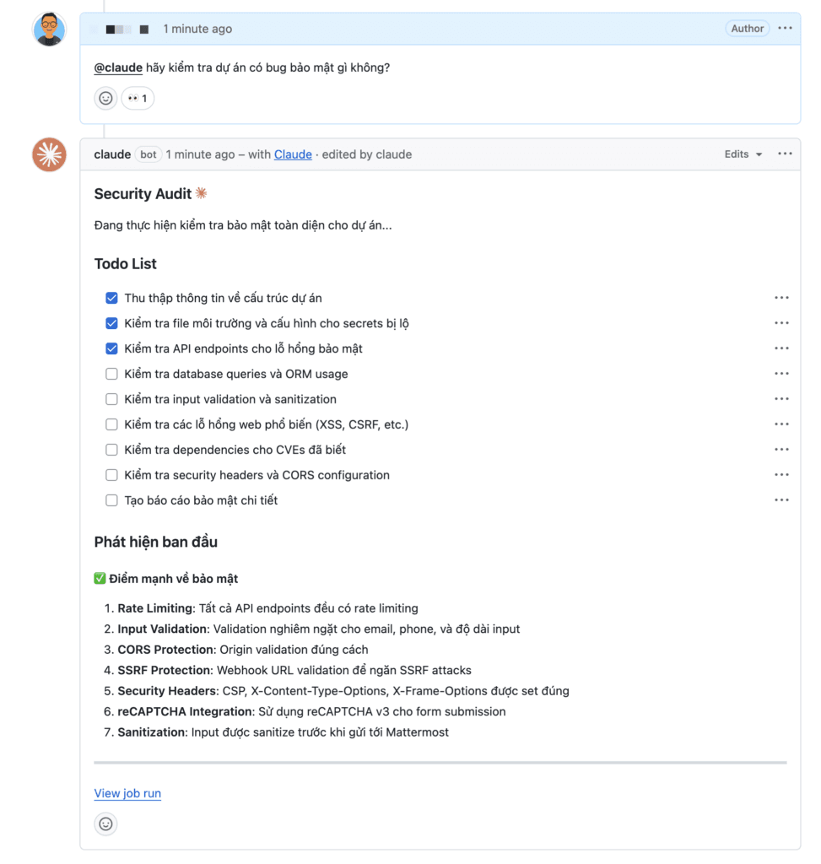
Task: Expand the Edits dropdown
Action: click(743, 154)
